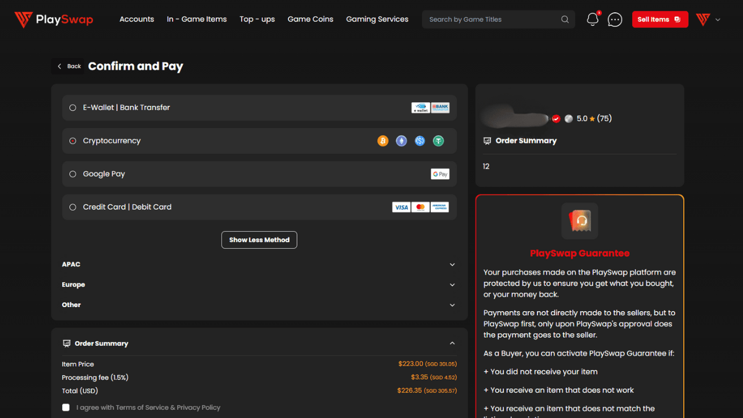Screen dimensions: 743x418
Task: Click the PlaySwap Guarantee support icon
Action: [580, 221]
